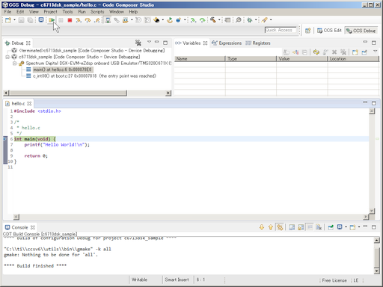Toggle breakpoint marker on line 6
This screenshot has width=383, height=287.
click(x=4, y=139)
